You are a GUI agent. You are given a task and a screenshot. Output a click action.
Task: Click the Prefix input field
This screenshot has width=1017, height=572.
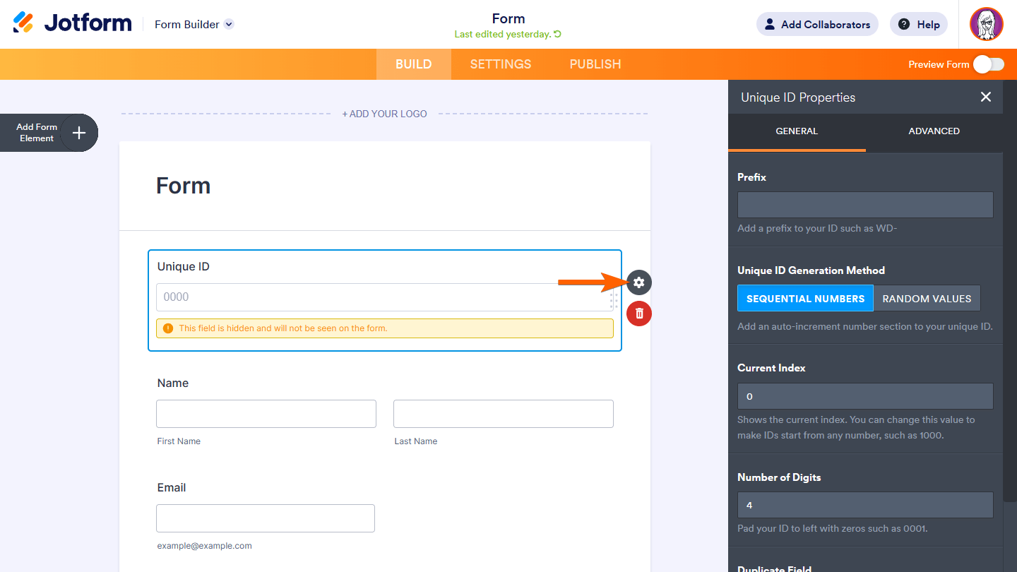coord(865,205)
